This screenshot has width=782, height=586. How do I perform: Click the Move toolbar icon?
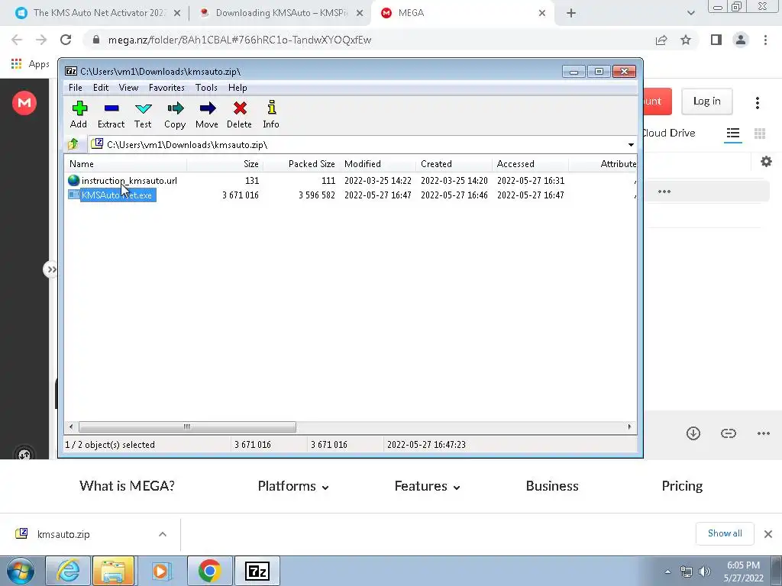pos(207,114)
